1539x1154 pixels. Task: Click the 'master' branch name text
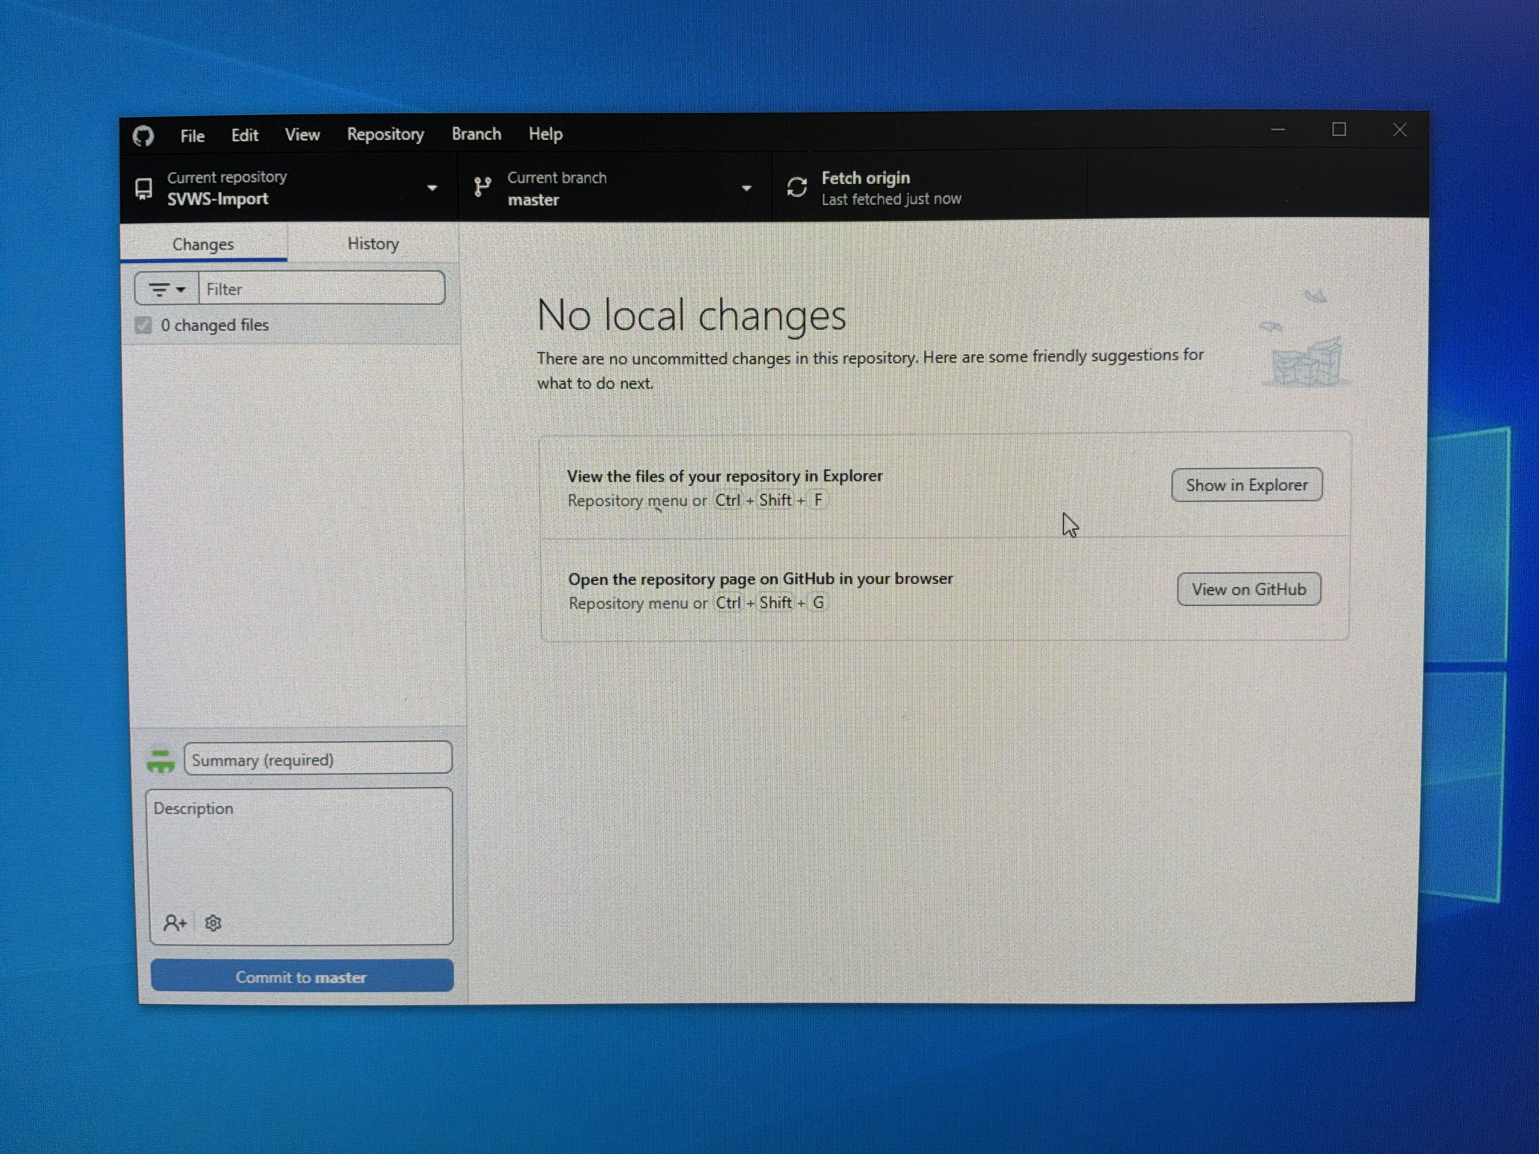pyautogui.click(x=533, y=200)
